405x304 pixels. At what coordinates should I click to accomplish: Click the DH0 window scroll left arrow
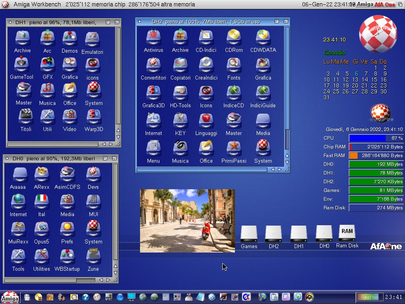(101, 280)
